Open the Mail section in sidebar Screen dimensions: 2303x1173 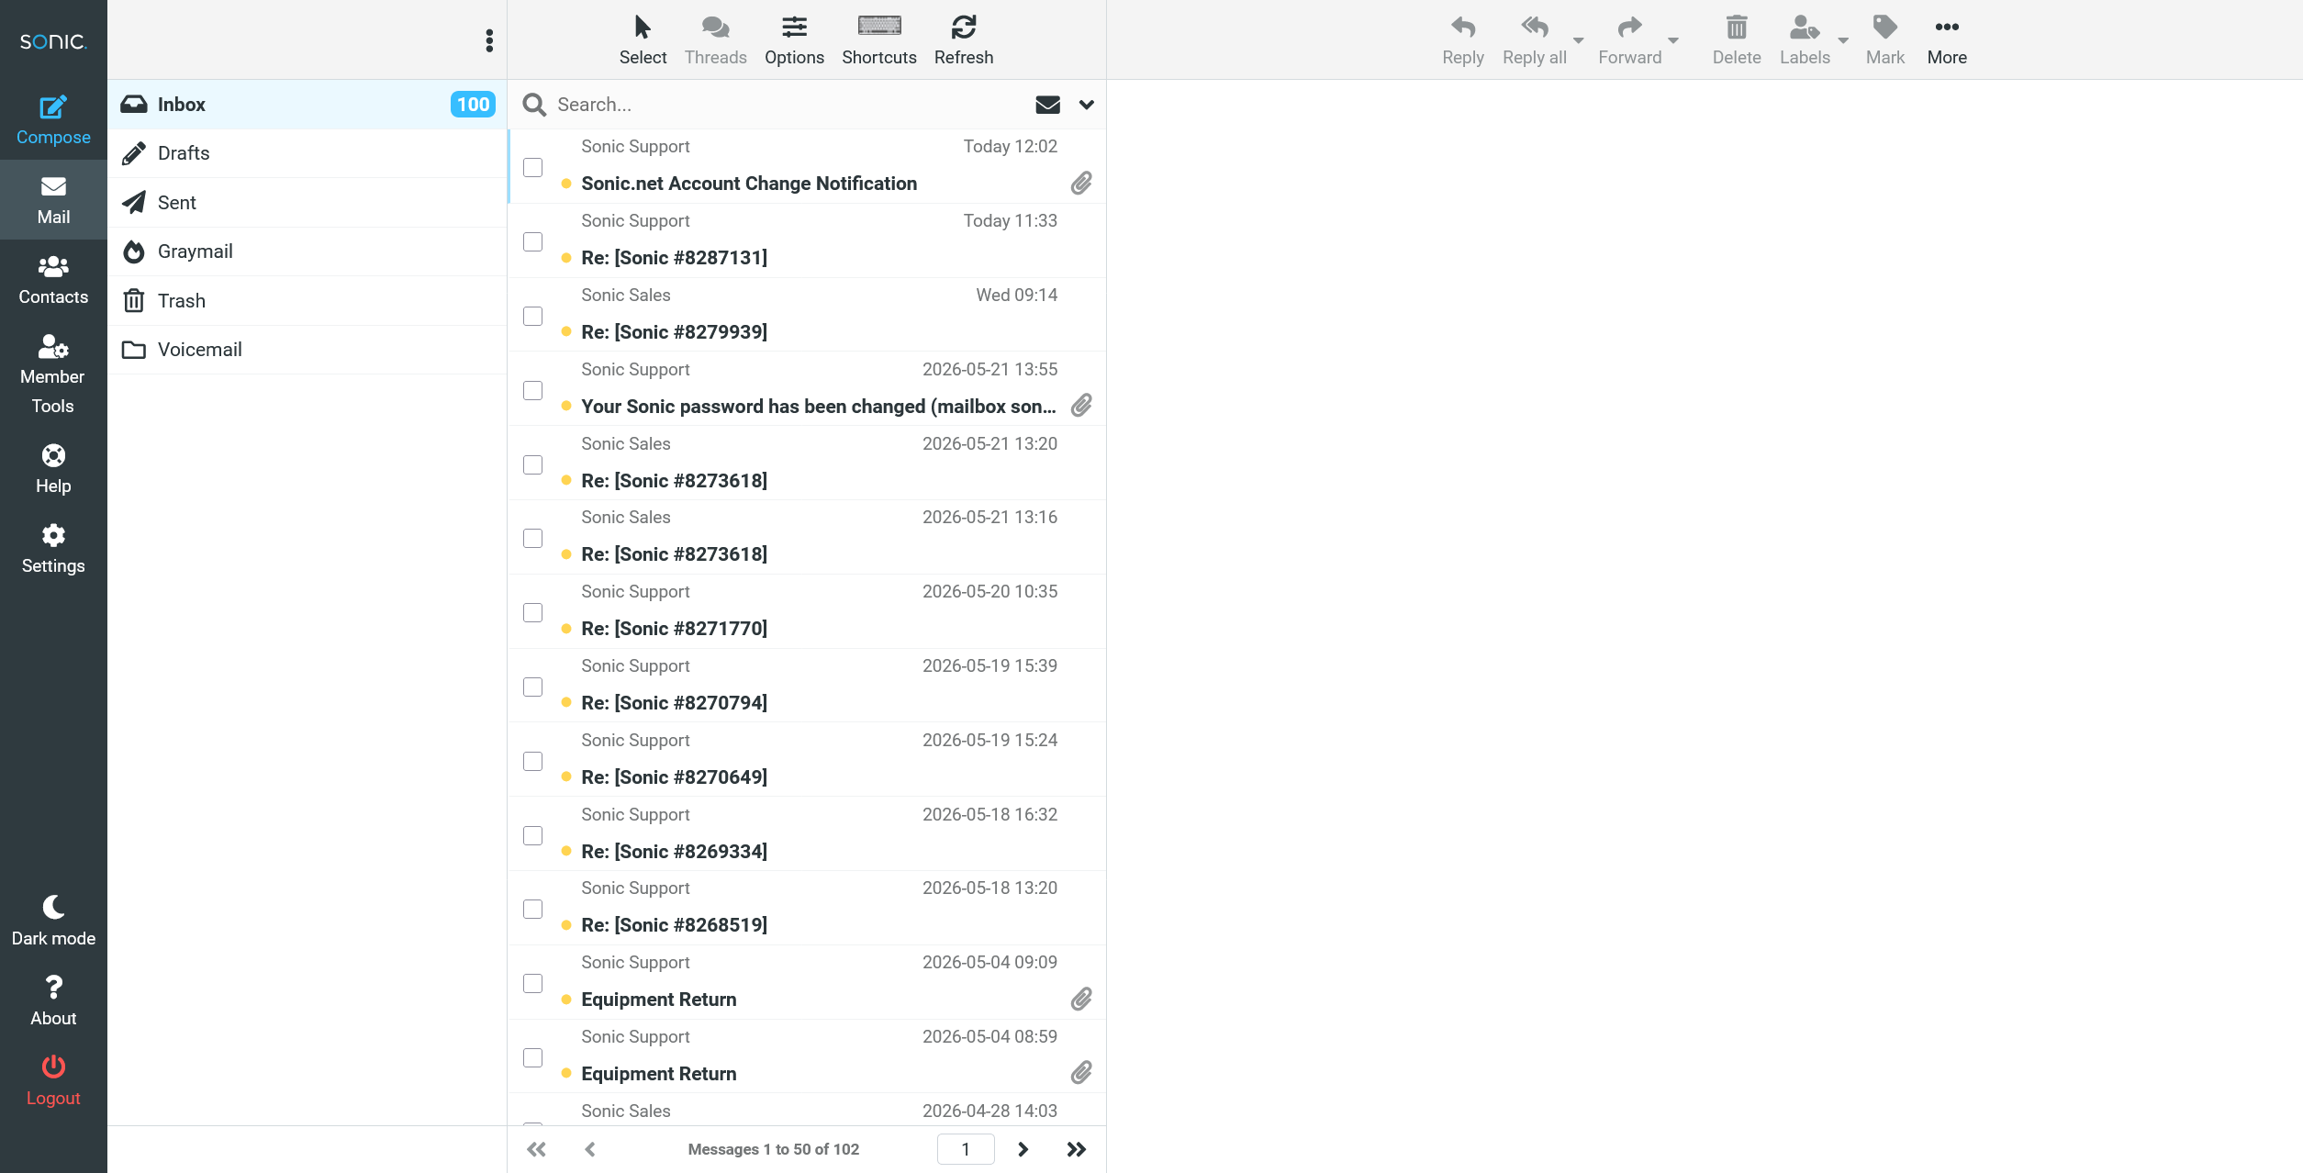53,200
